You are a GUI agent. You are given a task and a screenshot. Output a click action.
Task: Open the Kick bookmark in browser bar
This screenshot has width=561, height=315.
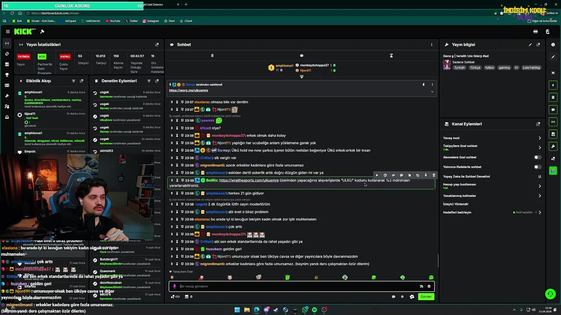[x=17, y=21]
